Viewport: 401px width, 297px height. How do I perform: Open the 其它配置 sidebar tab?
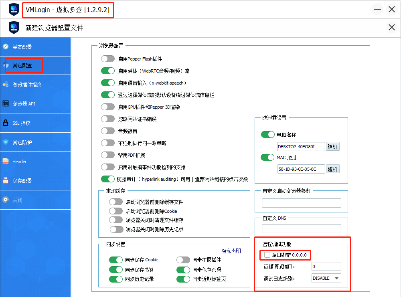[x=22, y=66]
